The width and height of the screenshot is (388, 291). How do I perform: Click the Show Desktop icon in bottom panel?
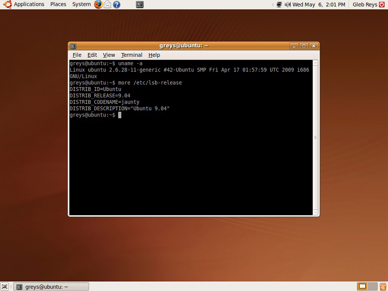click(5, 287)
